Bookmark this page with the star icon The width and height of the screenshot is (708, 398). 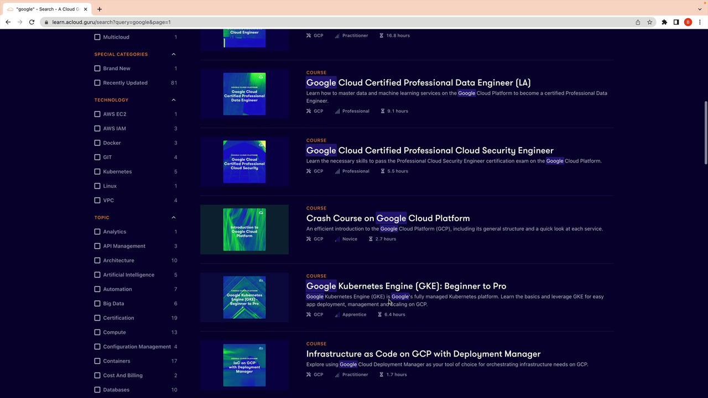(649, 22)
